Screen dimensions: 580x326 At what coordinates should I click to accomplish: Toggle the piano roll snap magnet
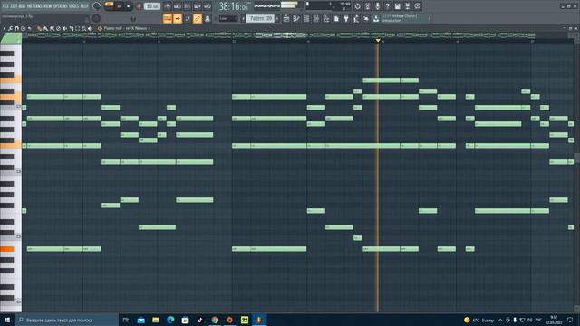pos(16,28)
